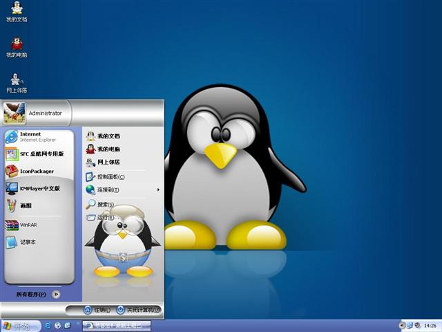Click the network tray icon
The image size is (442, 332).
click(x=410, y=326)
